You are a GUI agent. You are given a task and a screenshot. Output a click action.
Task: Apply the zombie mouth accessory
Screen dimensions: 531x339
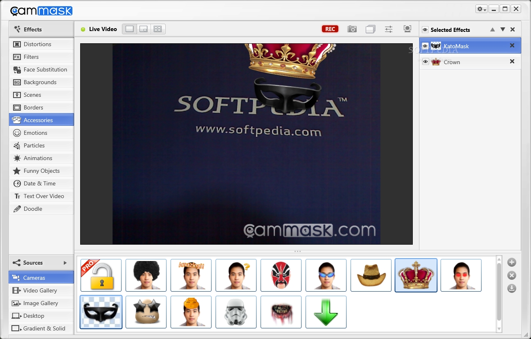click(x=281, y=312)
